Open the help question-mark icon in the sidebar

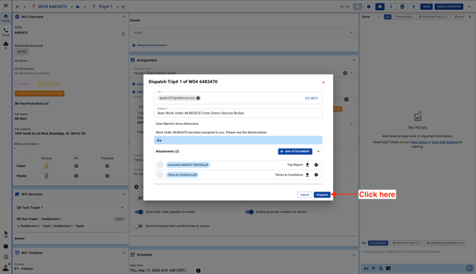pyautogui.click(x=6, y=246)
